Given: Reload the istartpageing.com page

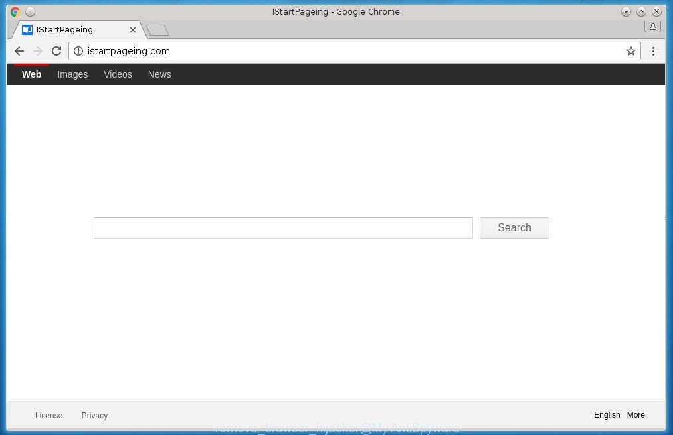Looking at the screenshot, I should tap(56, 51).
